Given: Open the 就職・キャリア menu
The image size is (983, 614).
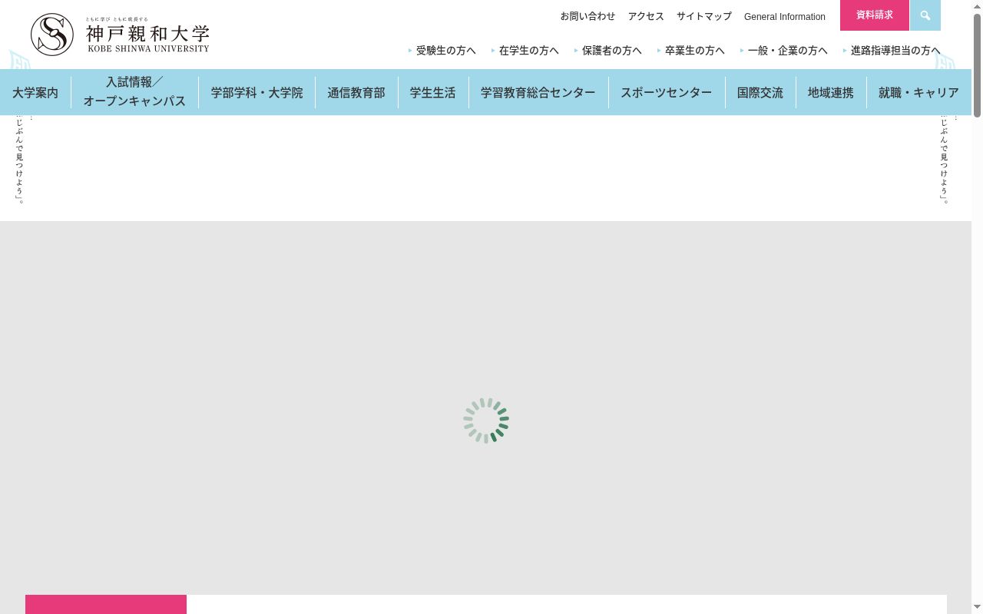Looking at the screenshot, I should [918, 92].
